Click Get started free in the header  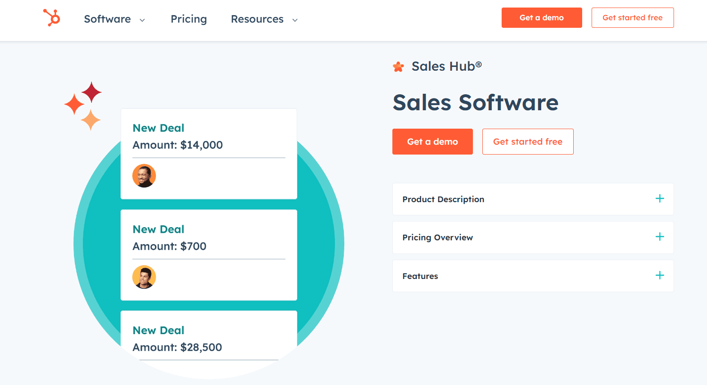(633, 18)
